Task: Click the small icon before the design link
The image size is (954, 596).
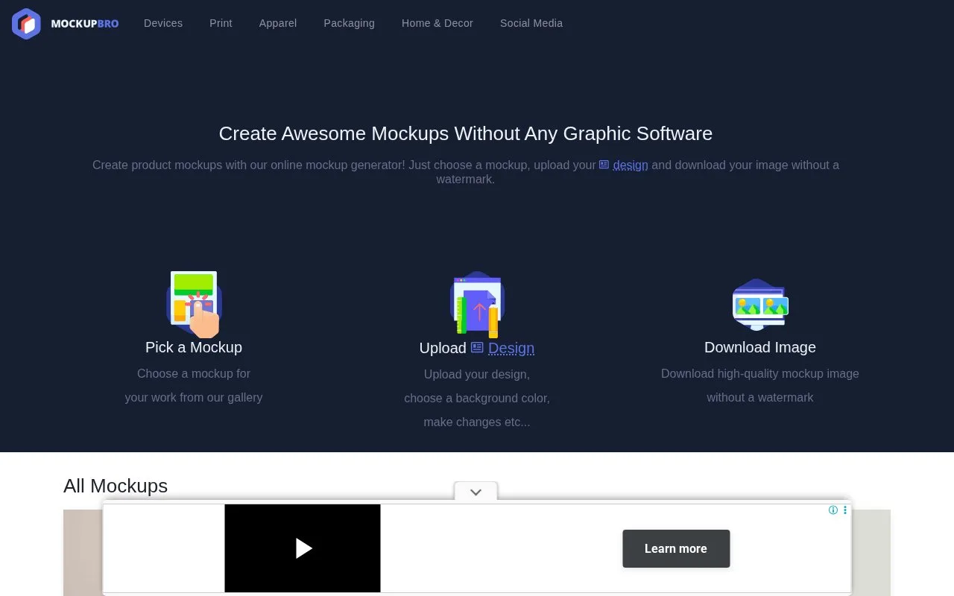Action: pos(604,165)
